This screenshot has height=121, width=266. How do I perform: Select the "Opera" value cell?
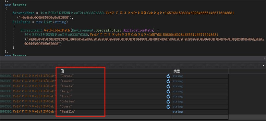pyautogui.click(x=115, y=107)
